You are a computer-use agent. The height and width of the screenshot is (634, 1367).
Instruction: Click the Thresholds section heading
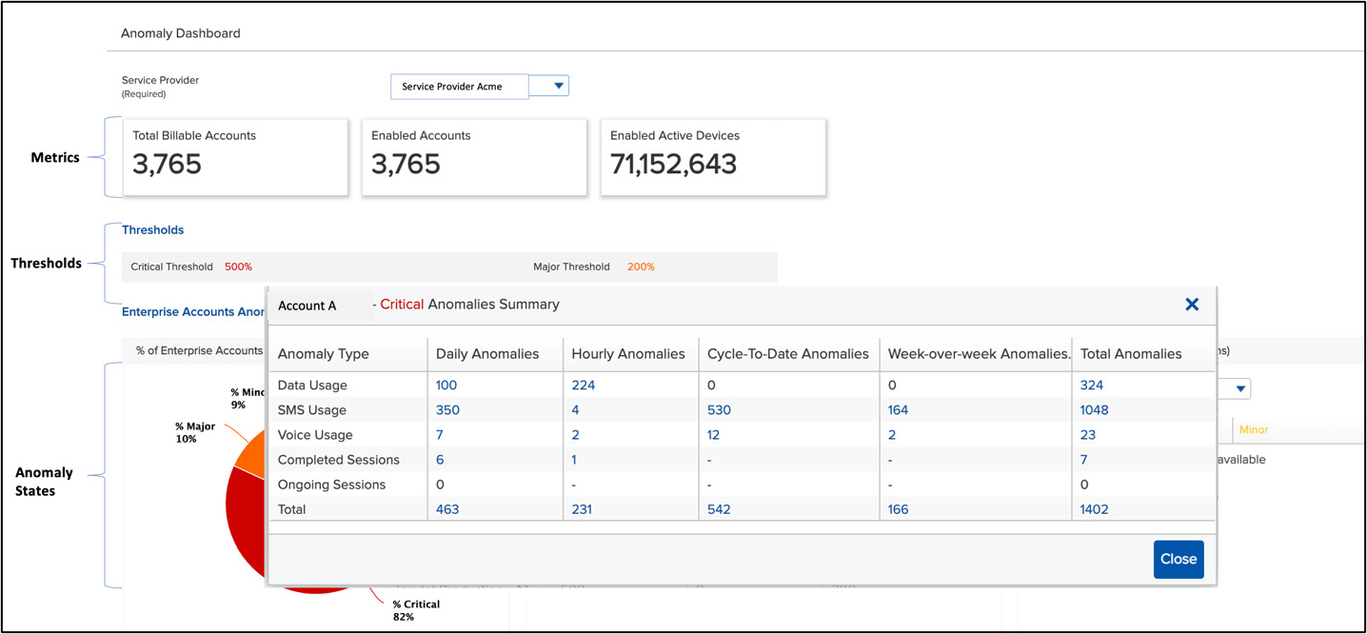[152, 230]
